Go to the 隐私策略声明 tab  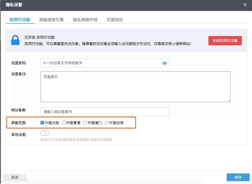[85, 20]
